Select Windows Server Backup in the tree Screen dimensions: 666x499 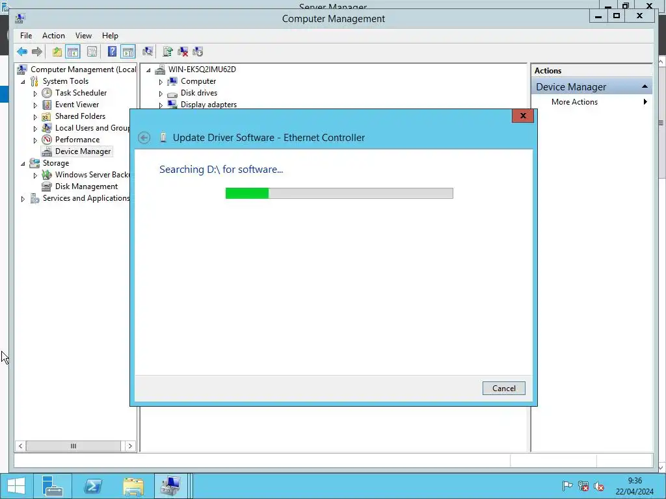[x=92, y=174]
